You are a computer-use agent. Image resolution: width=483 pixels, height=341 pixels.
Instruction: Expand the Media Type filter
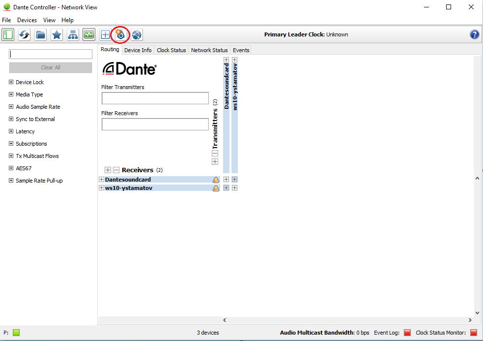click(x=11, y=94)
